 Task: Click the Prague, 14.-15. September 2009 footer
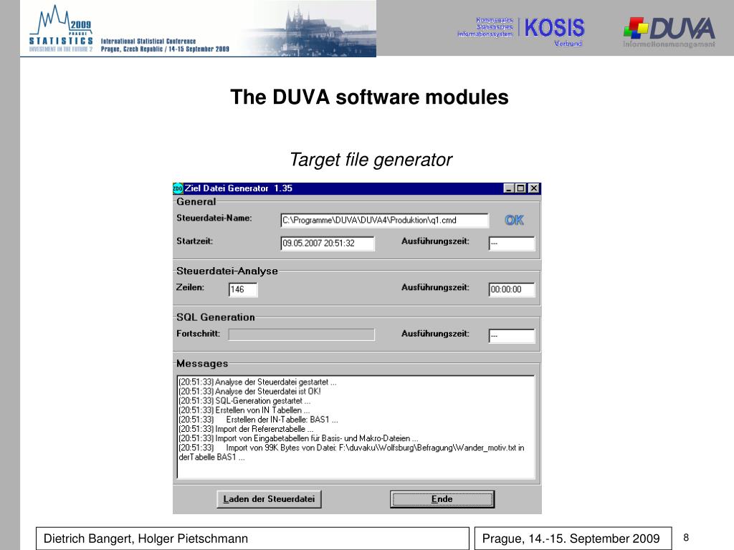point(573,539)
